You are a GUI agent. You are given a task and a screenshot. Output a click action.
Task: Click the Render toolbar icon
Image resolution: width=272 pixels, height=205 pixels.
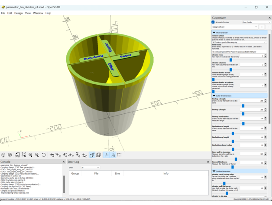(x=10, y=155)
